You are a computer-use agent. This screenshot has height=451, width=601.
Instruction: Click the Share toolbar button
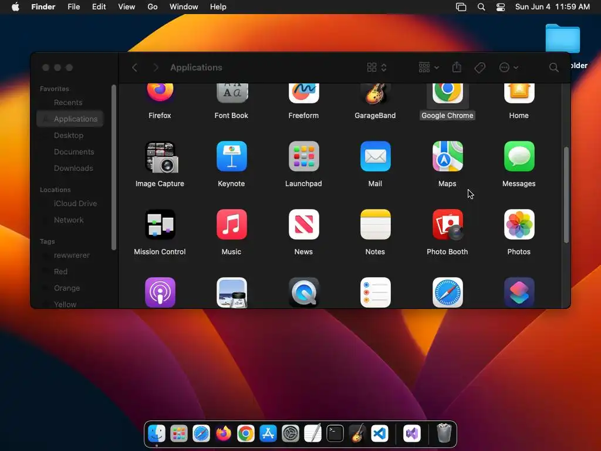tap(457, 68)
